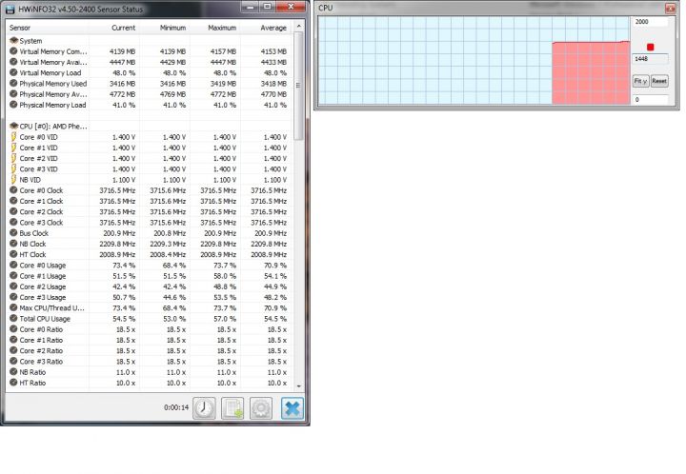Click the Core #0 VID lightning icon

point(13,137)
